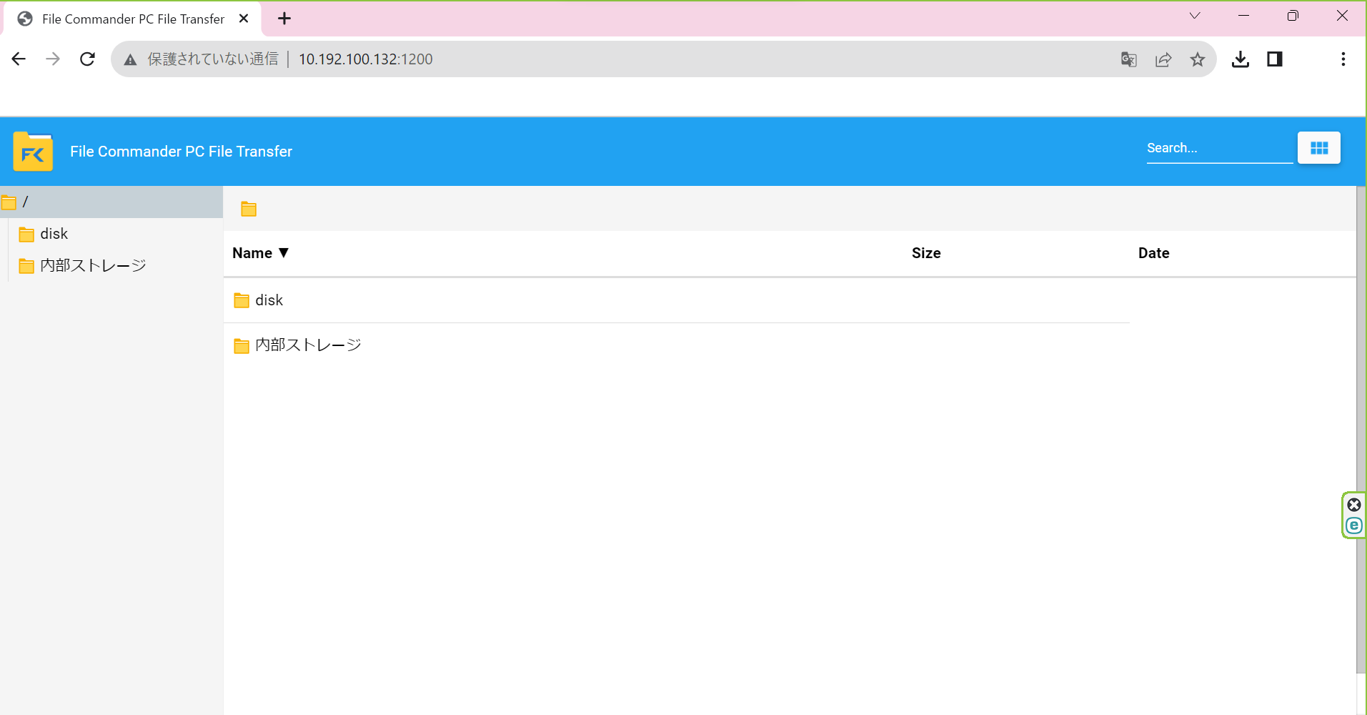1367x715 pixels.
Task: Sort by the Date column header
Action: coord(1153,253)
